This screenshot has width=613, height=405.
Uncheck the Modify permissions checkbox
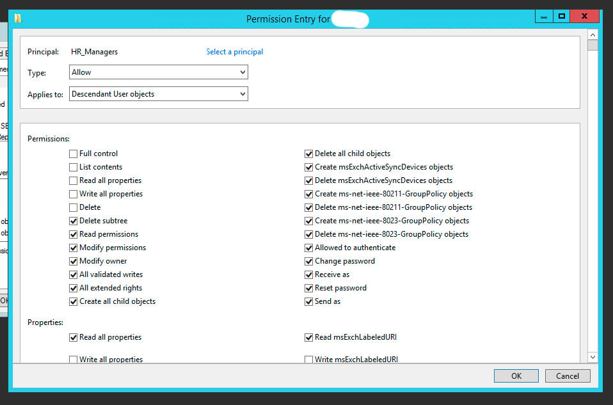coord(74,248)
